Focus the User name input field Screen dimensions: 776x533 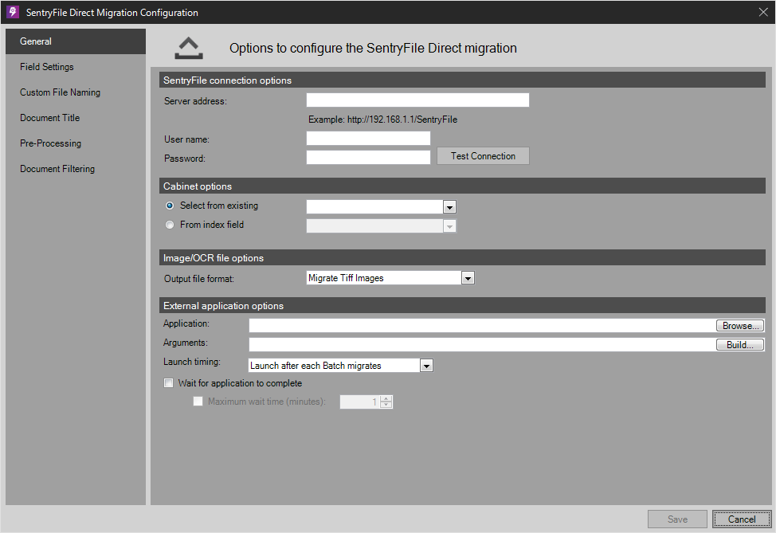(x=368, y=139)
